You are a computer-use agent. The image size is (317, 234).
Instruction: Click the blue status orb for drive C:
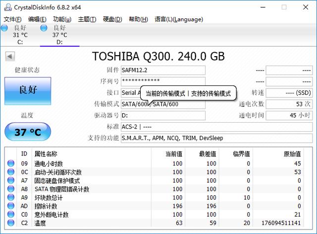(4, 28)
